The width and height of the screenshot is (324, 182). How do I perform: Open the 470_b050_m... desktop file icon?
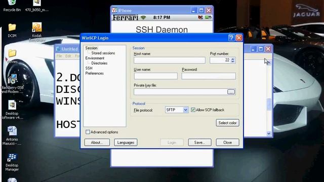[37, 6]
